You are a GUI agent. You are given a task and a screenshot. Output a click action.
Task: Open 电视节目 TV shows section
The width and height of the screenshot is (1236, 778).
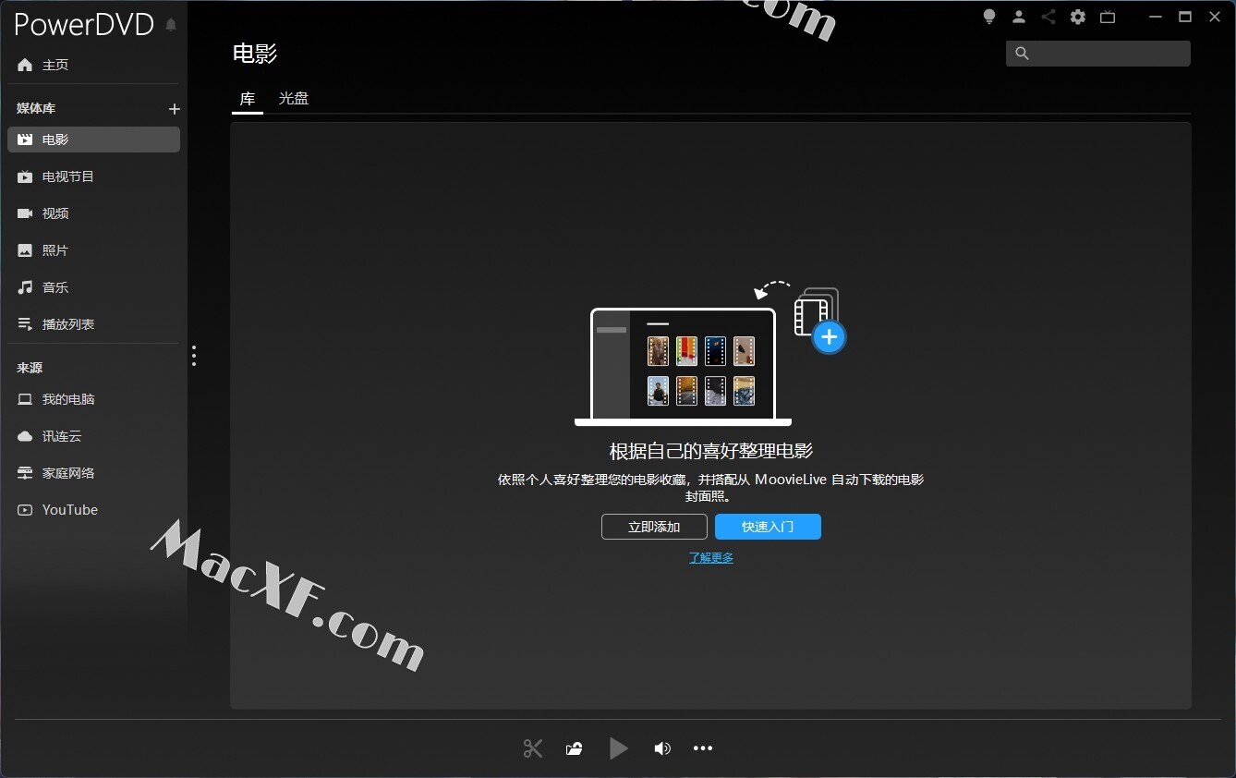coord(93,176)
